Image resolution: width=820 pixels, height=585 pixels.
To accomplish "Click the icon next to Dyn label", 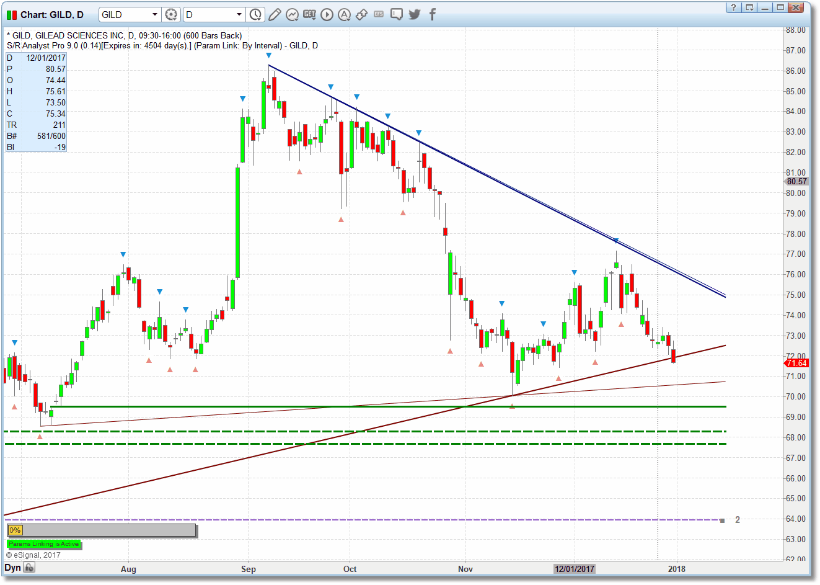I will [30, 568].
